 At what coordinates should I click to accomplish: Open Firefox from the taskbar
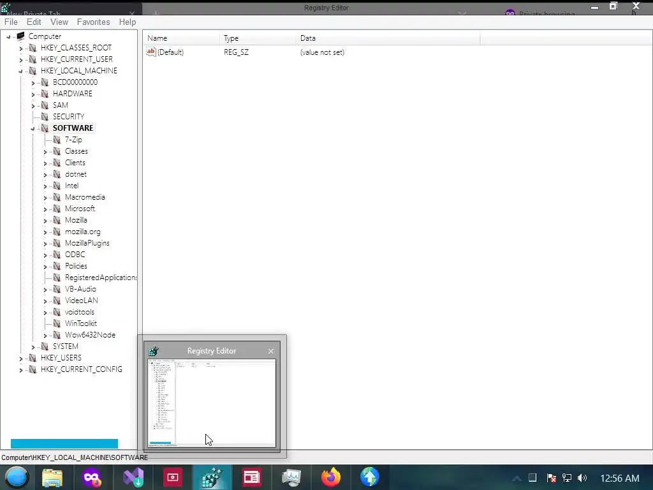coord(331,477)
